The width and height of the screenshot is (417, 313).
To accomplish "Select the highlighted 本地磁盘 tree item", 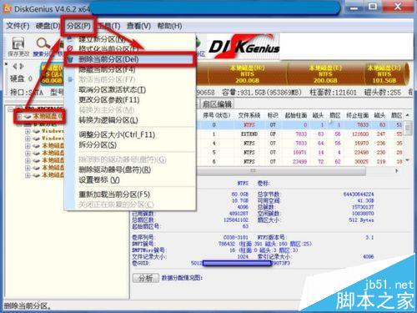I will point(48,116).
